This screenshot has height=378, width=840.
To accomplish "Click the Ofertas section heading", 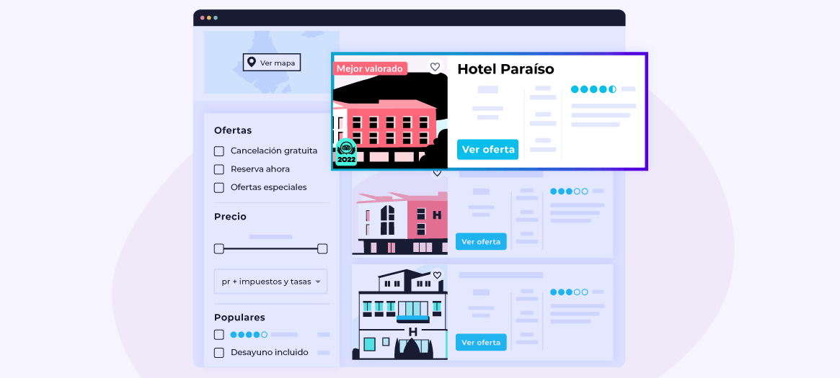I will point(232,130).
